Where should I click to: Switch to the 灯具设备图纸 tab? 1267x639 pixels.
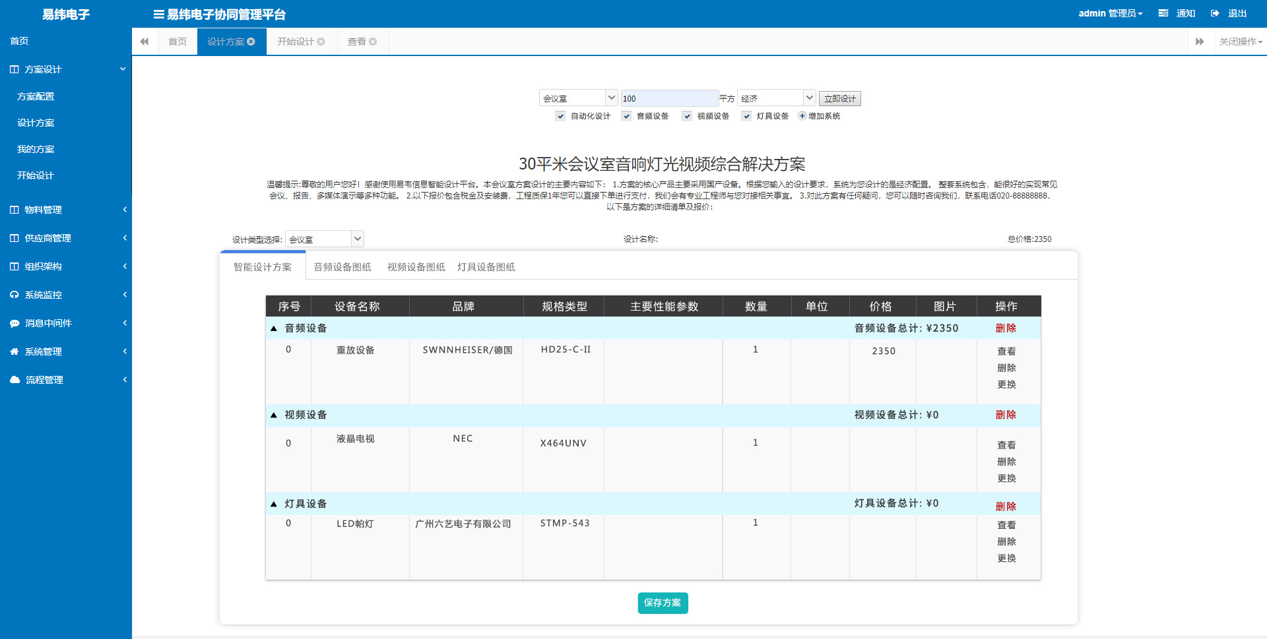click(x=486, y=267)
